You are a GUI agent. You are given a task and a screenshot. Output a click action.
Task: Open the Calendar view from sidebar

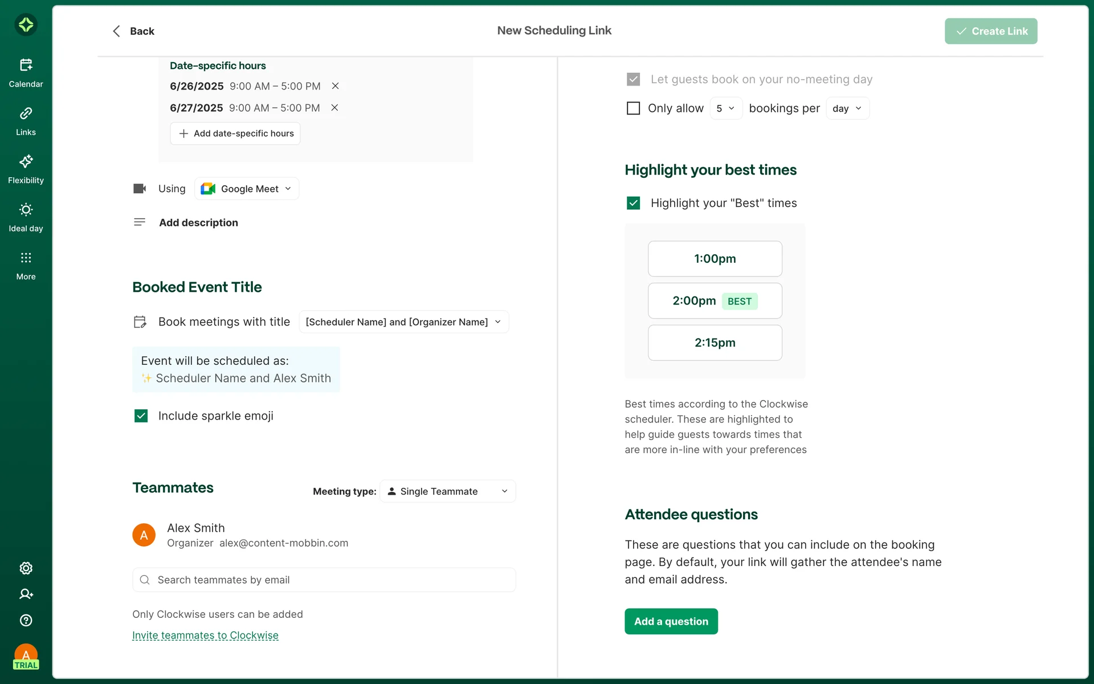click(x=26, y=72)
